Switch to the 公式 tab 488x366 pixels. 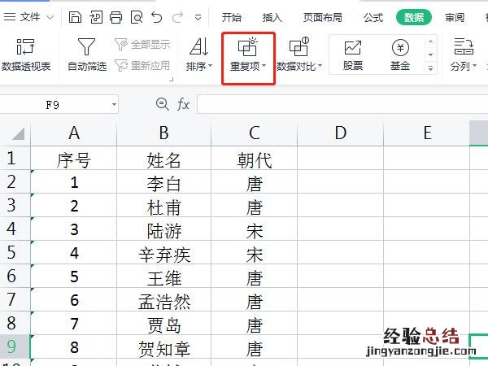(373, 17)
